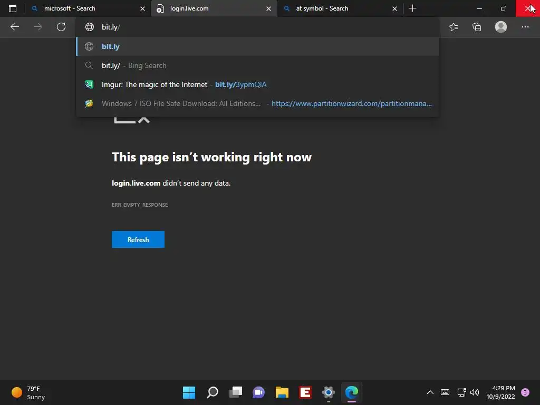Choose the bit.ly/ Bing Search suggestion
The height and width of the screenshot is (405, 540).
tap(257, 65)
